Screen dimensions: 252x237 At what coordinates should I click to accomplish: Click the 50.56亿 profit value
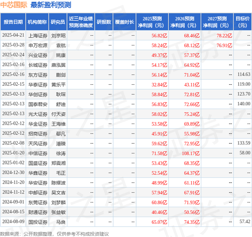[192, 212]
